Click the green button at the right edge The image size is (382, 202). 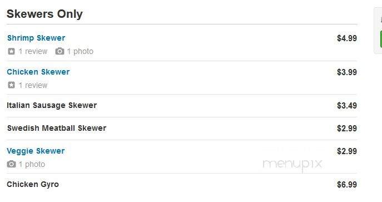(x=381, y=39)
